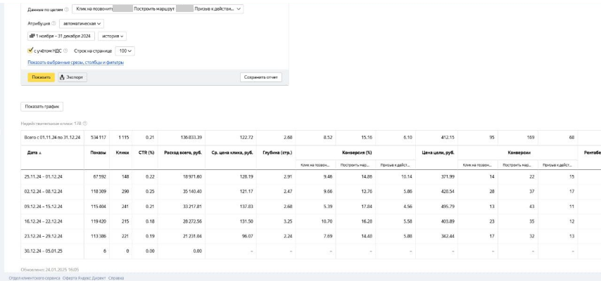Open the Оферта Яндекс.Директ footer link
Screen dimensions: 601x281
[84, 278]
